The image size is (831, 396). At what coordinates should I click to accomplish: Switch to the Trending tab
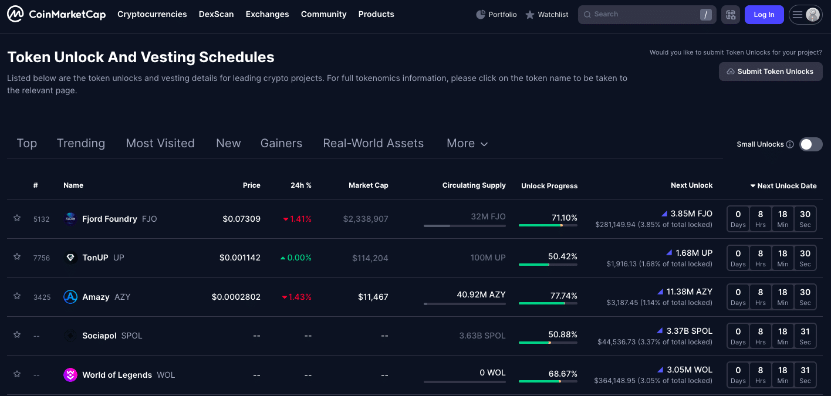click(x=81, y=143)
